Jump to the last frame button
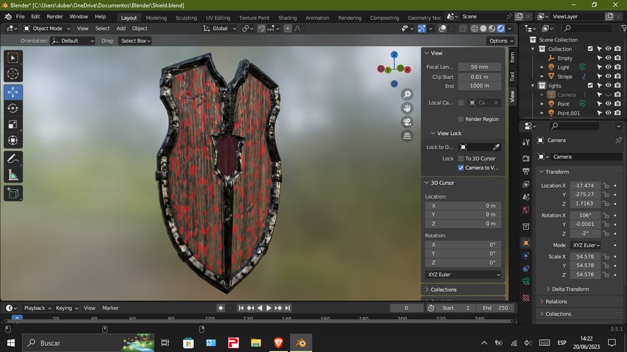This screenshot has height=352, width=627. [x=288, y=308]
